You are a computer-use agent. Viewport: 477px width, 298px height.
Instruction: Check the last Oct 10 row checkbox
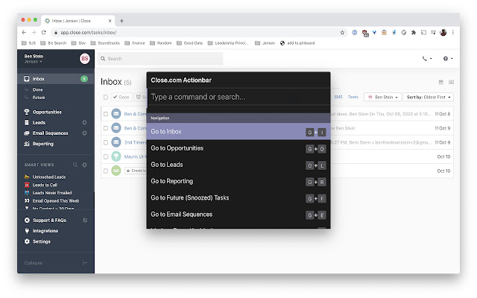pos(106,171)
